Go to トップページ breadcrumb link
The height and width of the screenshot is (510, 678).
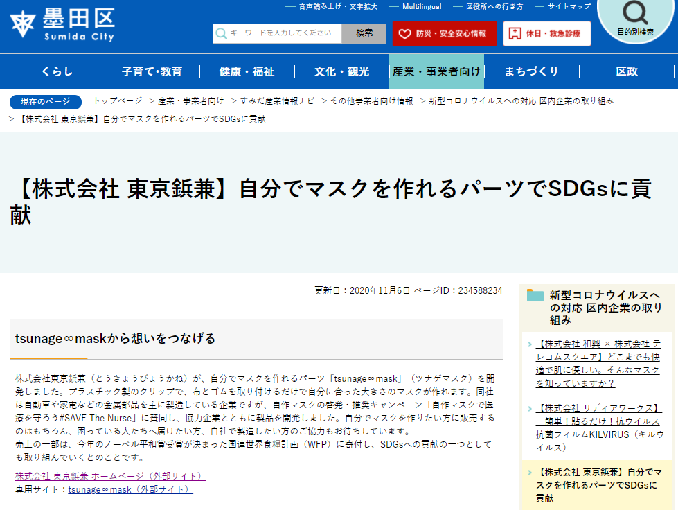[x=118, y=100]
